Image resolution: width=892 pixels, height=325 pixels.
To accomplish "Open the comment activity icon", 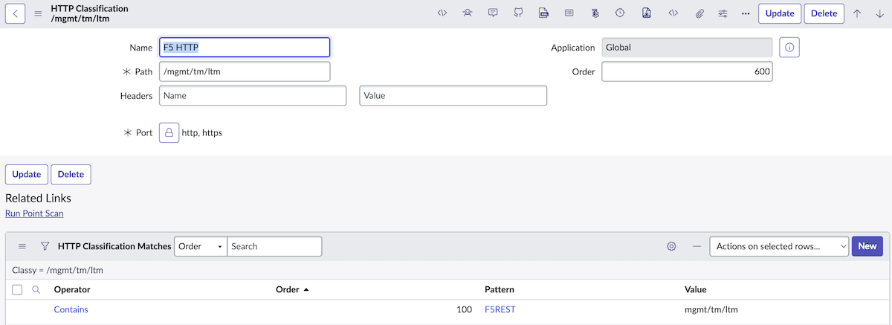I will tap(492, 13).
